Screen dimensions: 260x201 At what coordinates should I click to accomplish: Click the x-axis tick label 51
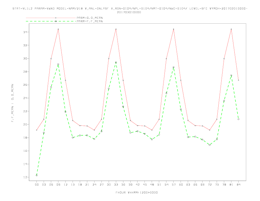[x=159, y=185]
